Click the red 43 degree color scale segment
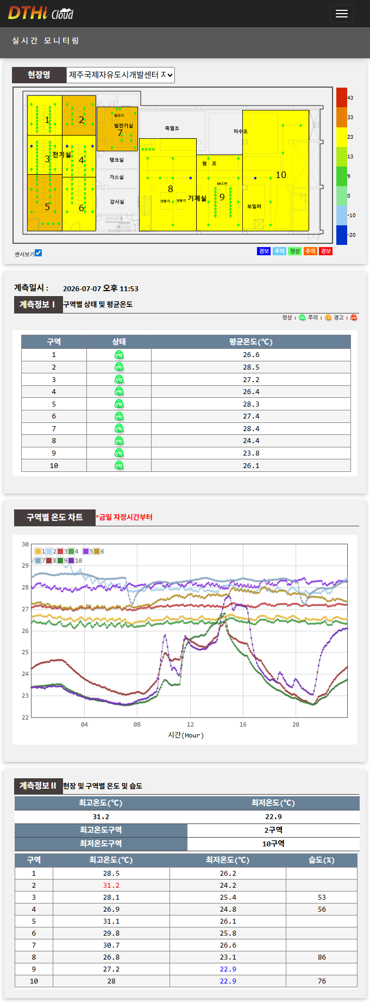Screen dimensions: 370x1002 (x=341, y=97)
